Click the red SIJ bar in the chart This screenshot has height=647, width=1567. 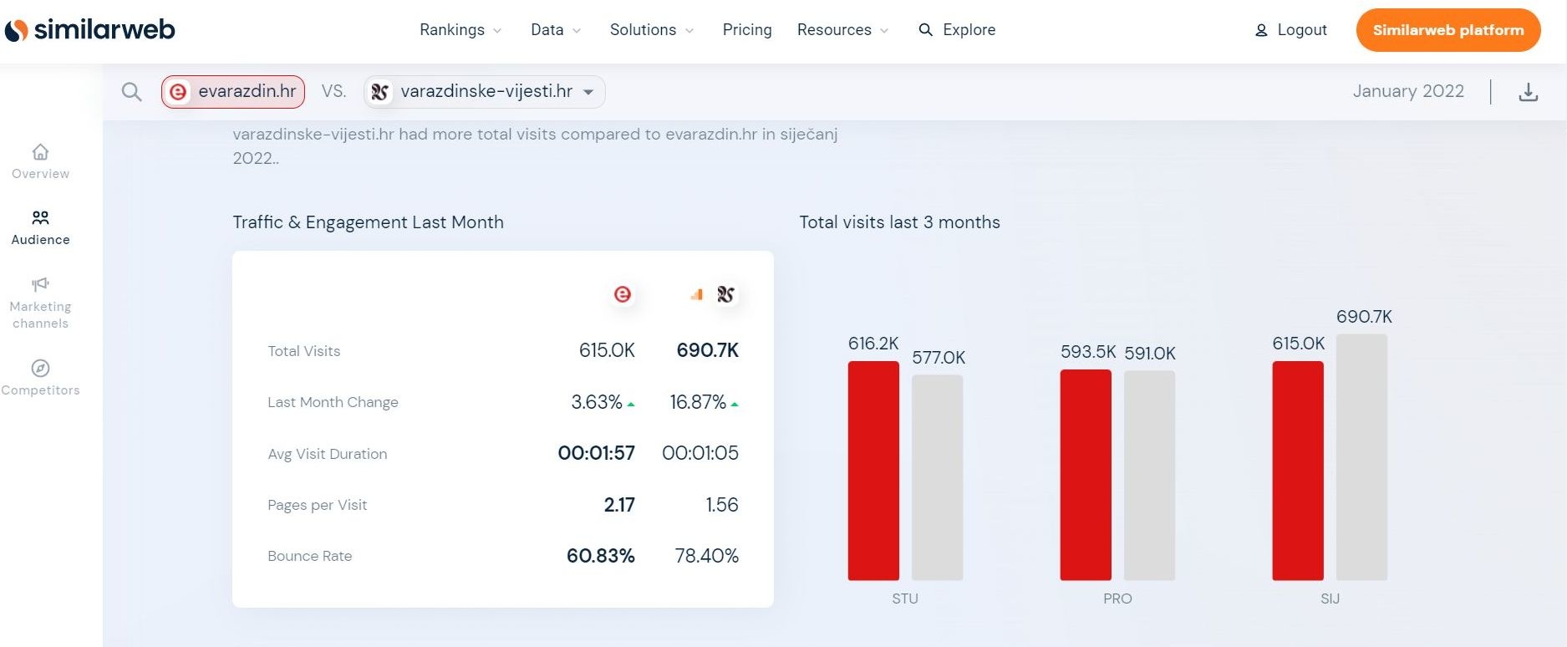1298,471
